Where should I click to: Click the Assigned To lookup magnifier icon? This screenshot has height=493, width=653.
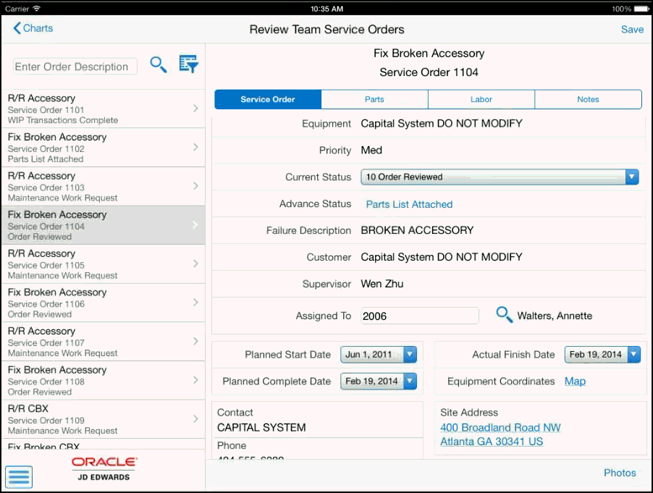[x=504, y=315]
